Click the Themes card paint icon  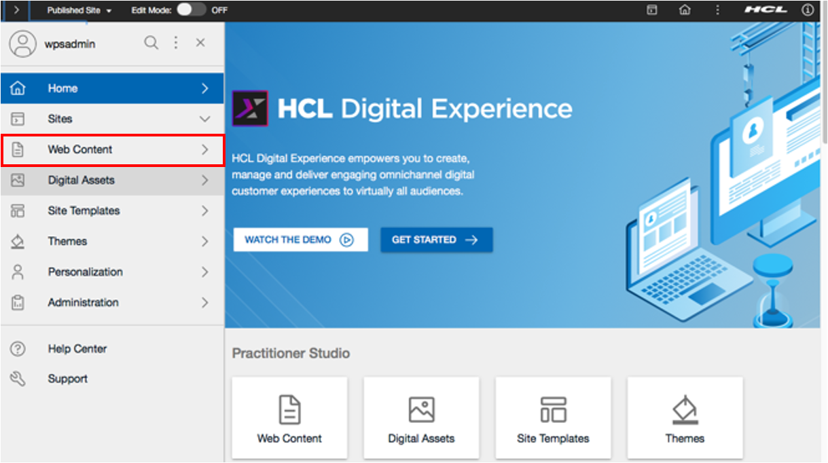685,410
